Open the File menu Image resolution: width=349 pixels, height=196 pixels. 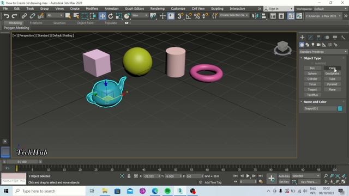(5, 9)
